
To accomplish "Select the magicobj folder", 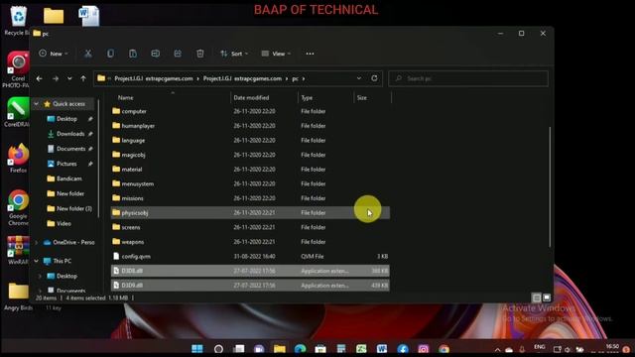I will click(x=250, y=155).
